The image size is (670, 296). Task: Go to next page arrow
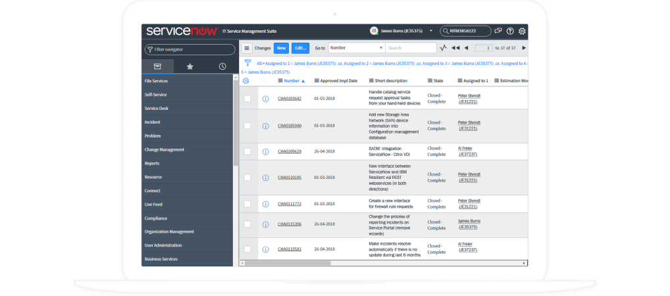tap(524, 48)
